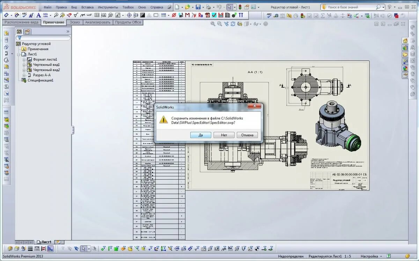Click the Open file folder icon
The image size is (419, 261).
coord(188,7)
